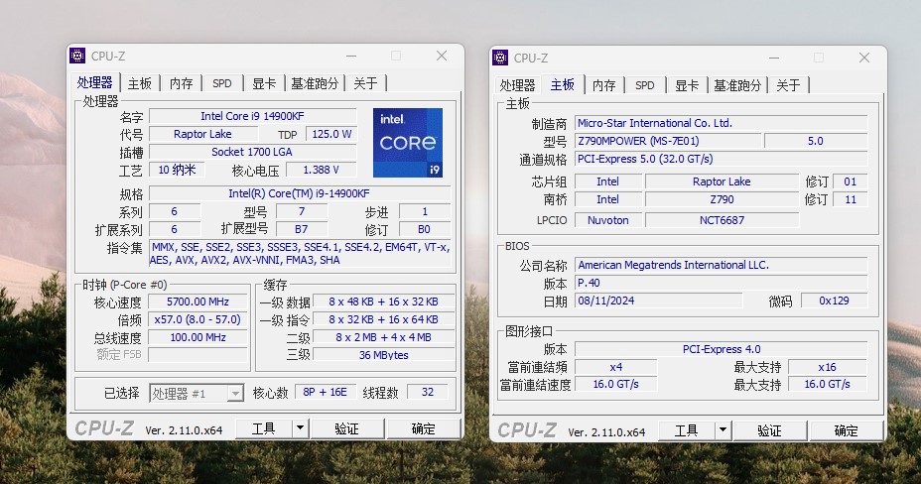
Task: Minimize the left CPU-Z window
Action: pos(351,56)
